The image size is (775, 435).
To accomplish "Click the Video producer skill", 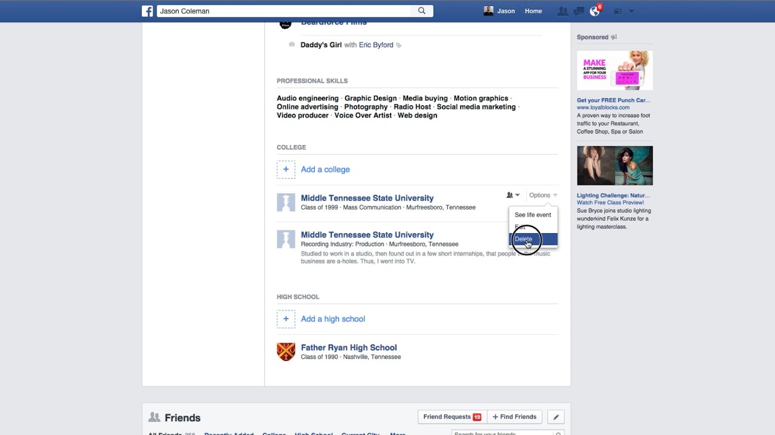I will [303, 115].
